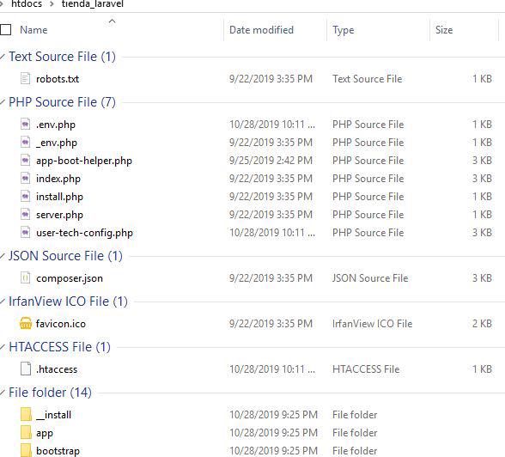Sort by the Name column header
The width and height of the screenshot is (505, 457).
click(33, 30)
